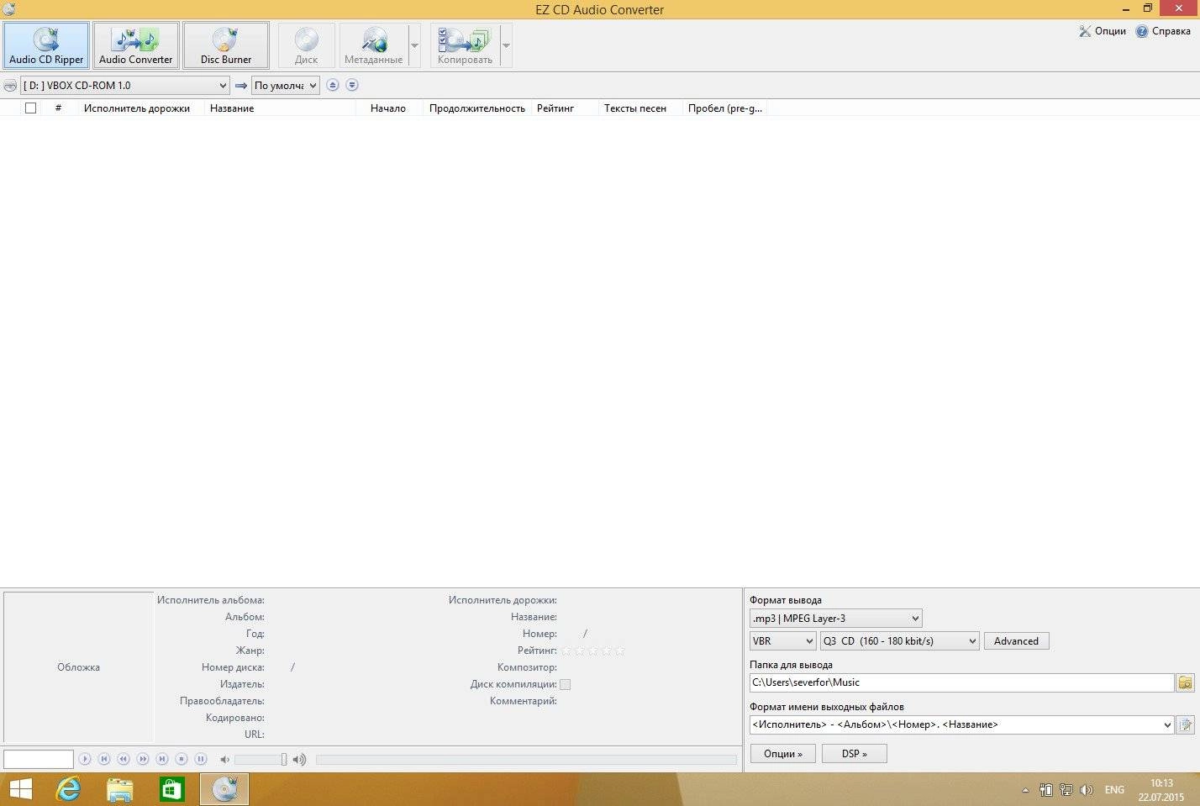Click the Метаданные toolbar button

coord(373,45)
